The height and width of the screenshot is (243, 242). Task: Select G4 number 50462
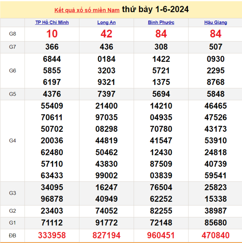click(106, 152)
